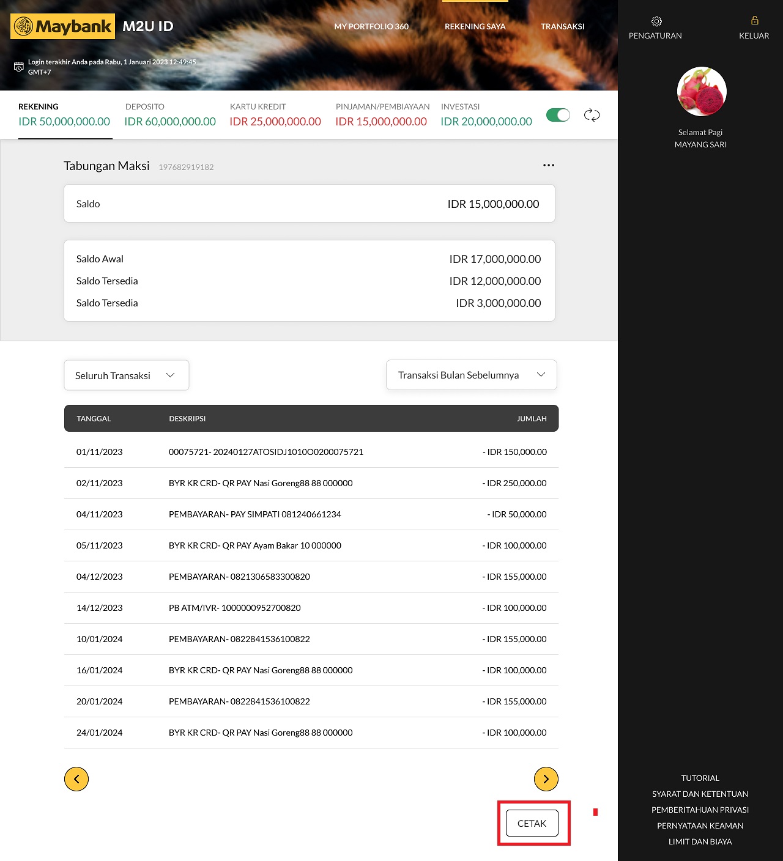
Task: Click the M2U ID title
Action: tap(148, 26)
